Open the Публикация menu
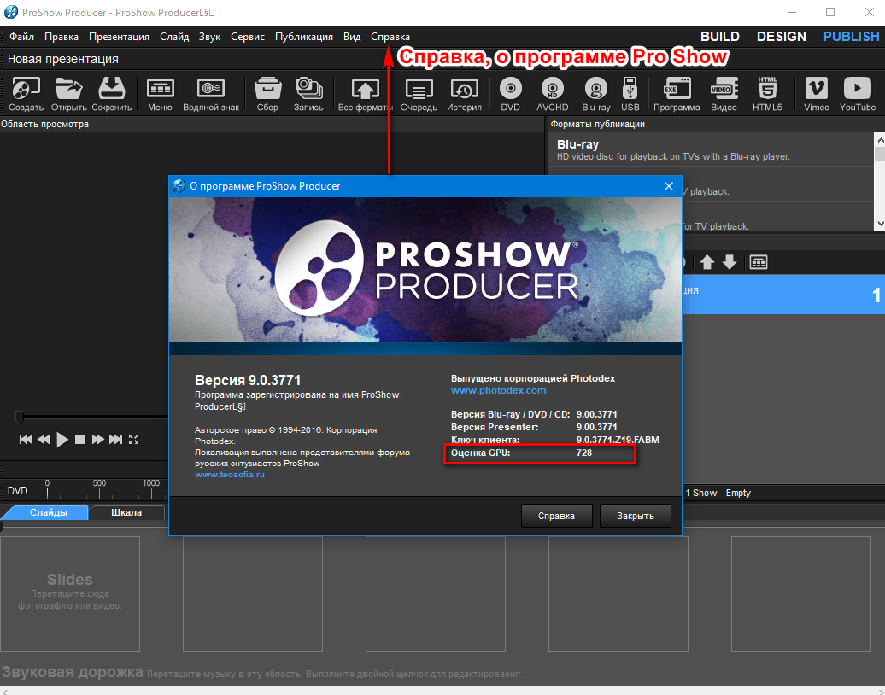885x695 pixels. (x=304, y=37)
